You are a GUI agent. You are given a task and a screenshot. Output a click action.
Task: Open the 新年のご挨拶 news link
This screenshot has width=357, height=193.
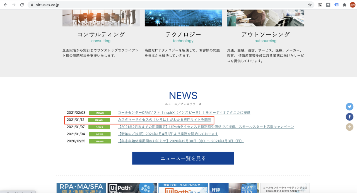coord(168,134)
